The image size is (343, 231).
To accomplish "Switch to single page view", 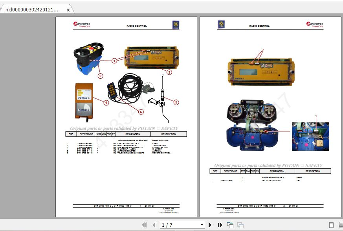I will (331, 225).
